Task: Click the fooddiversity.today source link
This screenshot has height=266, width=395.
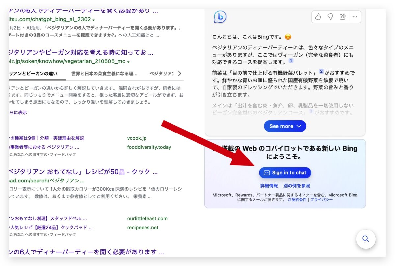Action: pyautogui.click(x=149, y=147)
